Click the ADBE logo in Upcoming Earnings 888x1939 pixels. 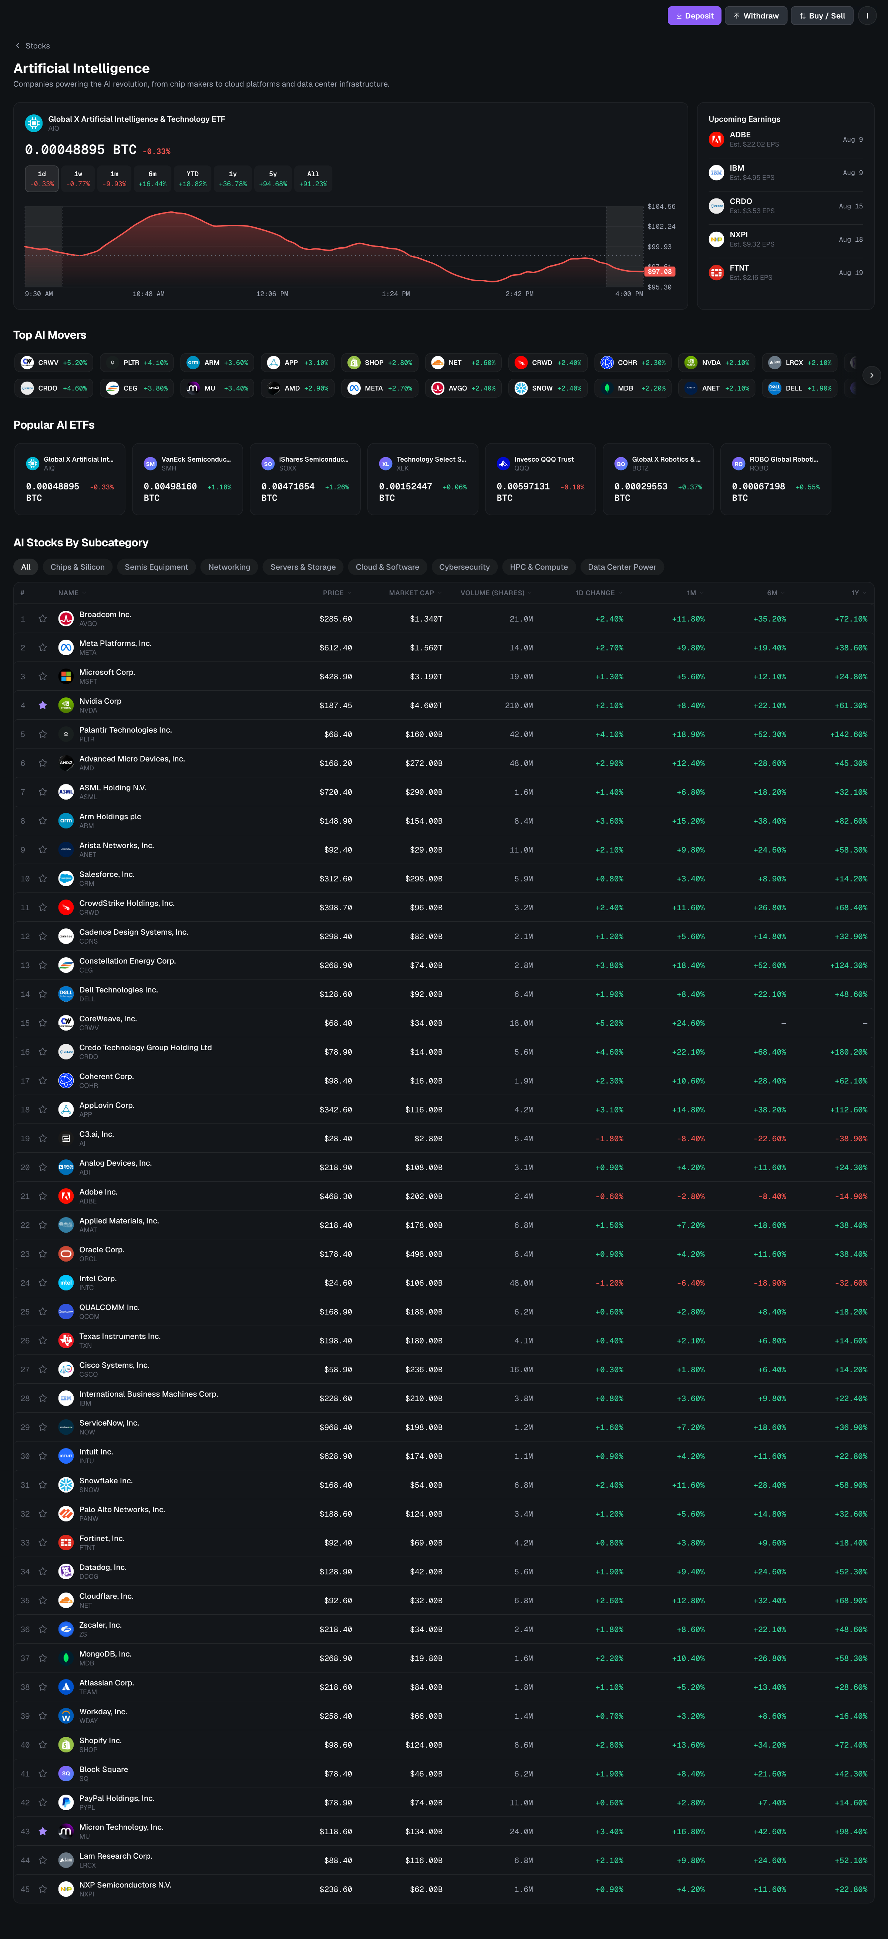pyautogui.click(x=716, y=139)
